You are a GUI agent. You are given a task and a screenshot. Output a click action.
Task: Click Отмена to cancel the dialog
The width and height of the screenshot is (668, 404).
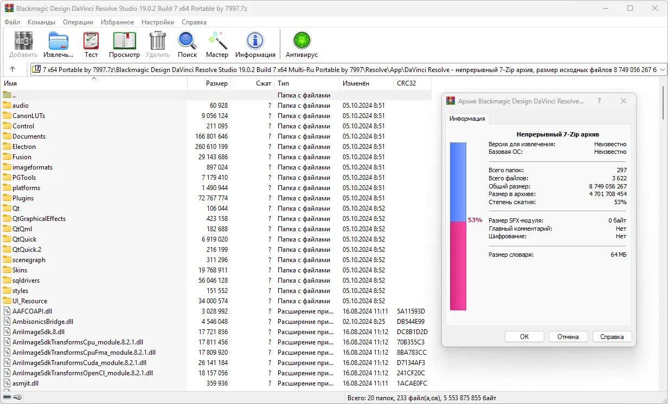(x=568, y=336)
